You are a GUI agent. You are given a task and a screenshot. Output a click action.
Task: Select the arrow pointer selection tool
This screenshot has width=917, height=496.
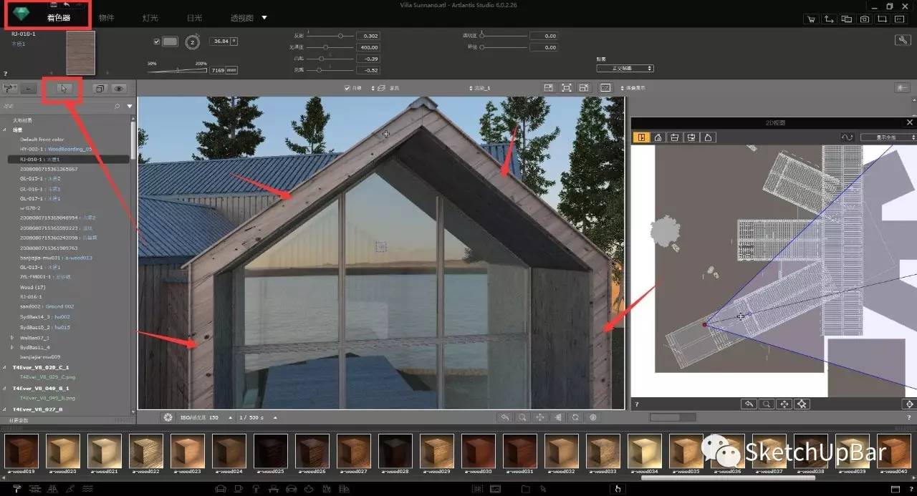tap(64, 89)
